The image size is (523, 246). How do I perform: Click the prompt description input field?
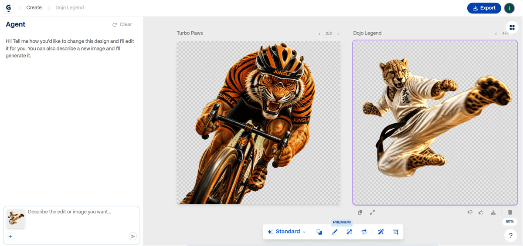83,212
